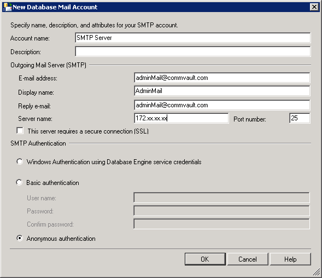Click the Confirm password field
Viewport: 322px width, 278px height.
point(221,224)
